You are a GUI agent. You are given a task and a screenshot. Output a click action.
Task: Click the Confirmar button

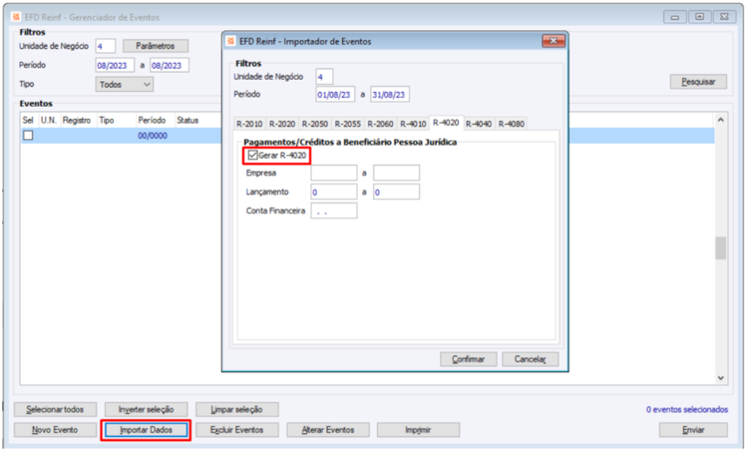click(468, 359)
